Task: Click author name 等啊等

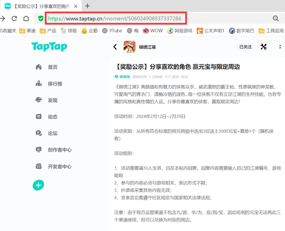Action: click(125, 77)
